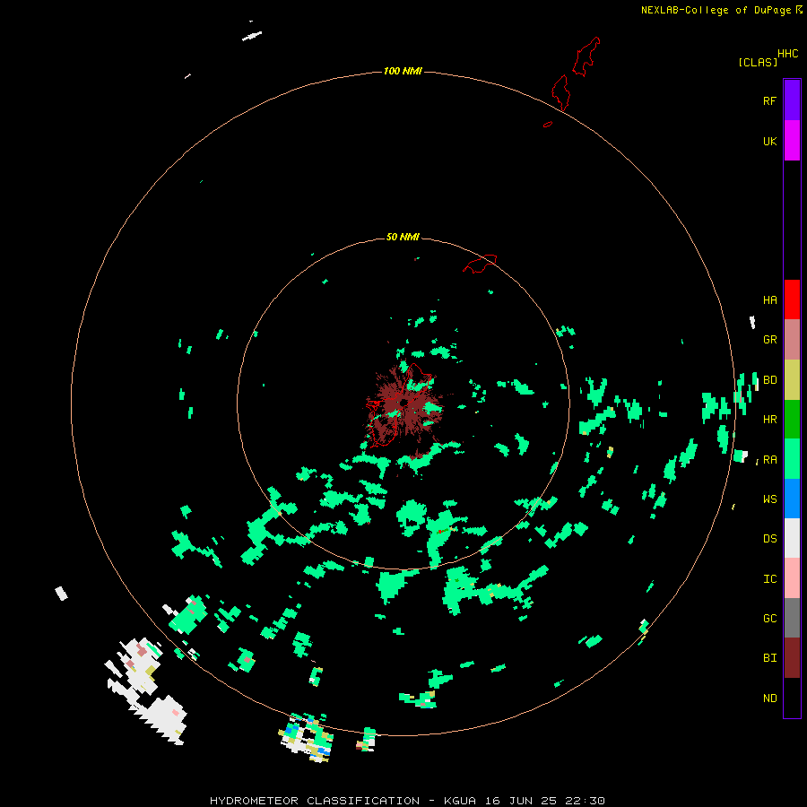Click the UK legend label
807x807 pixels.
769,141
